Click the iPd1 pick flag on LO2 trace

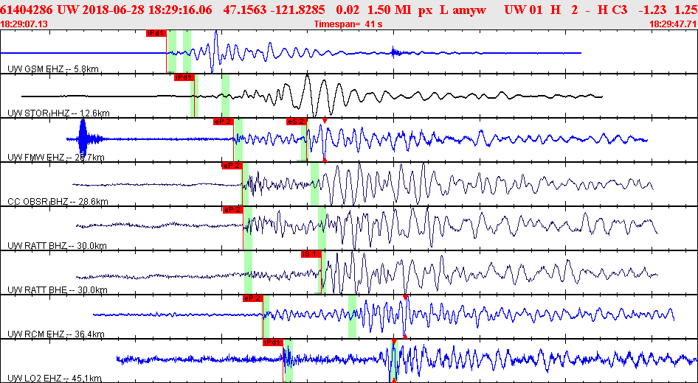click(273, 342)
